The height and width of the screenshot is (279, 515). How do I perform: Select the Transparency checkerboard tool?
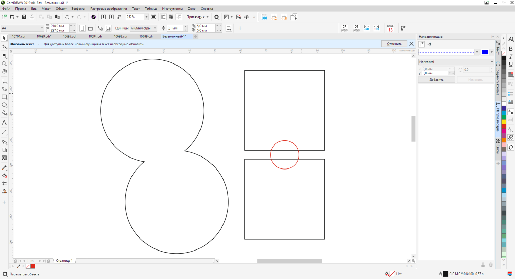click(4, 158)
